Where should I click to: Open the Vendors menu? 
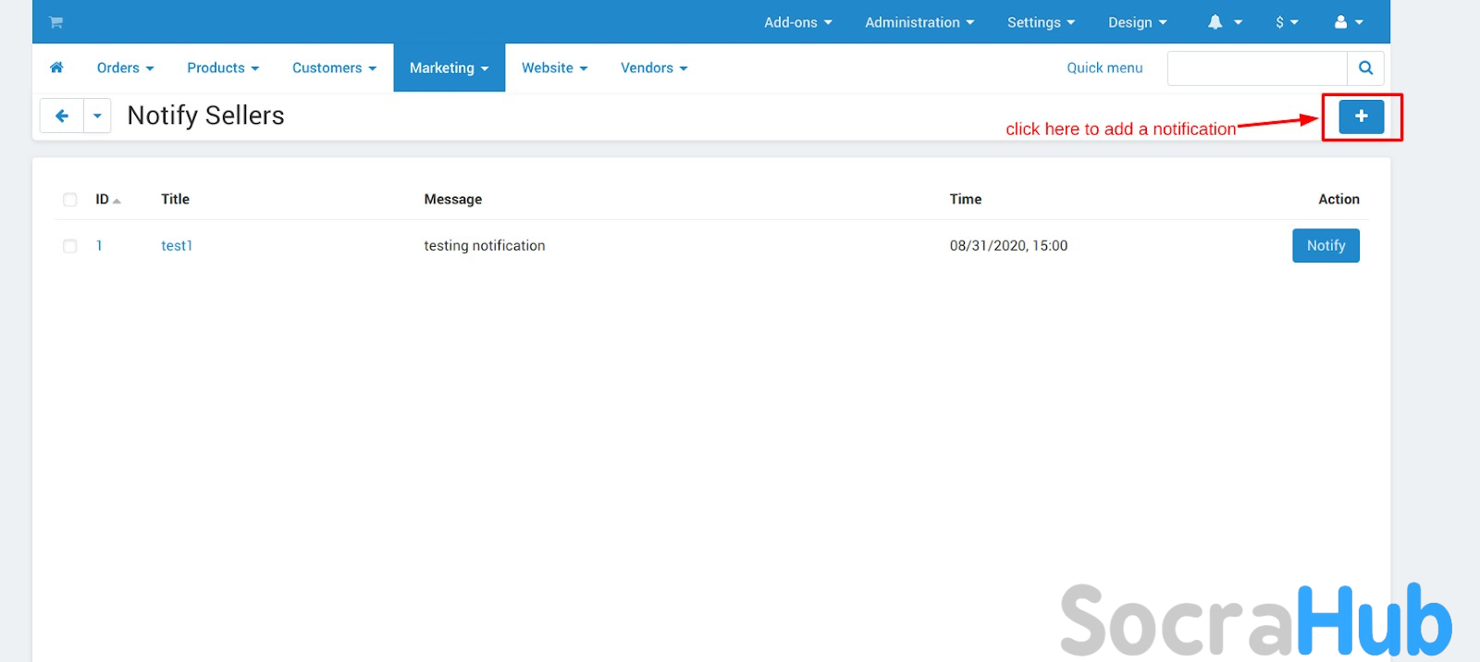653,67
